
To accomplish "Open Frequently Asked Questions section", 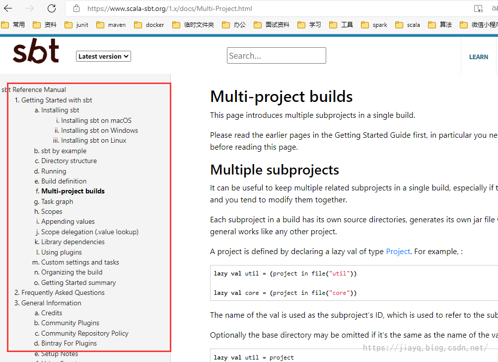I will [63, 293].
